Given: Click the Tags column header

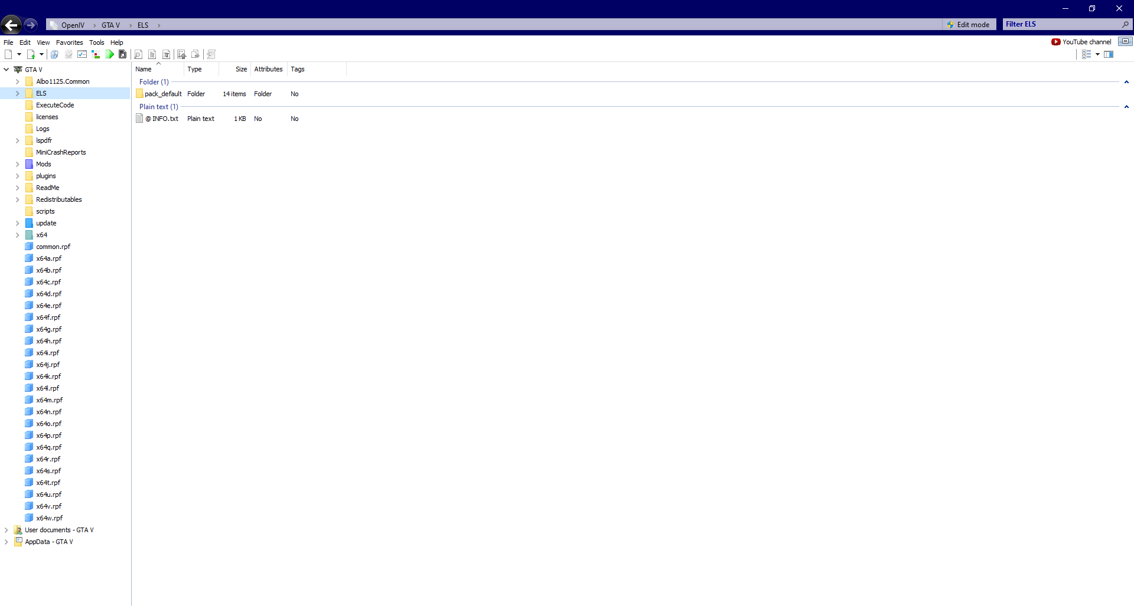Looking at the screenshot, I should tap(317, 69).
